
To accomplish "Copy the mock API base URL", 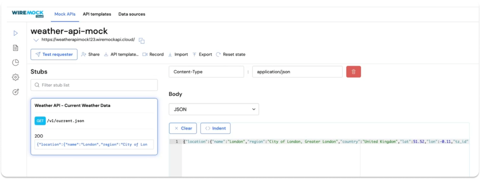I will click(x=142, y=41).
